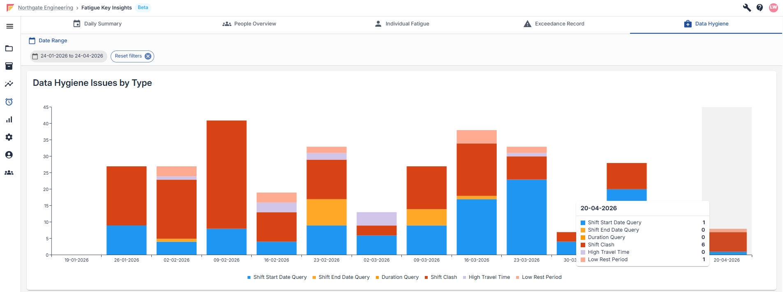The height and width of the screenshot is (292, 783).
Task: Open the Exceedance Record tab
Action: [x=554, y=24]
